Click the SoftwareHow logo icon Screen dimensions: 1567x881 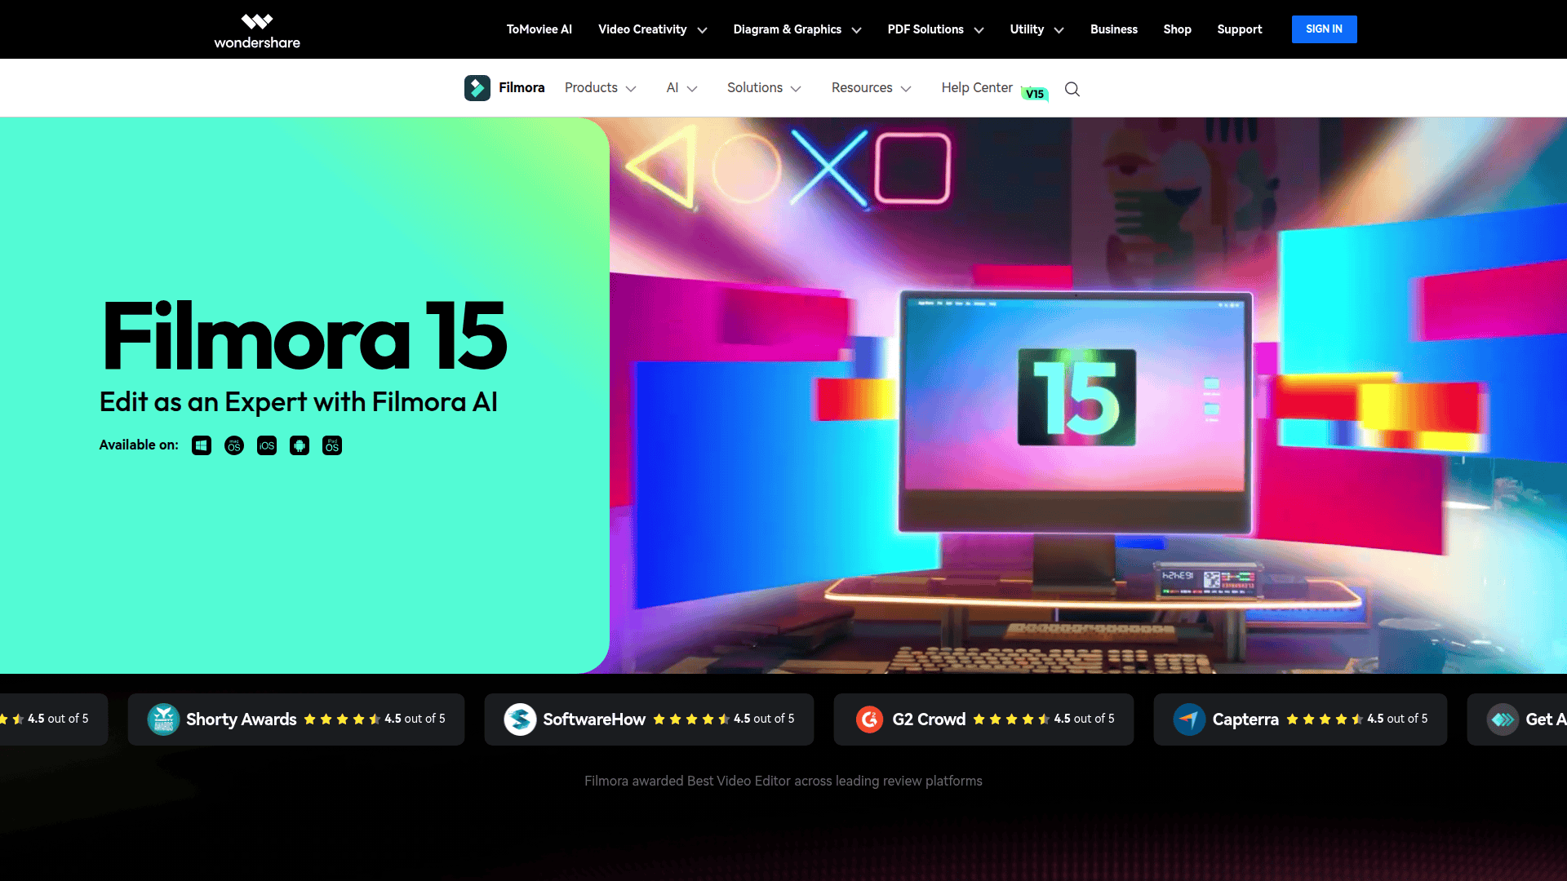[x=520, y=719]
